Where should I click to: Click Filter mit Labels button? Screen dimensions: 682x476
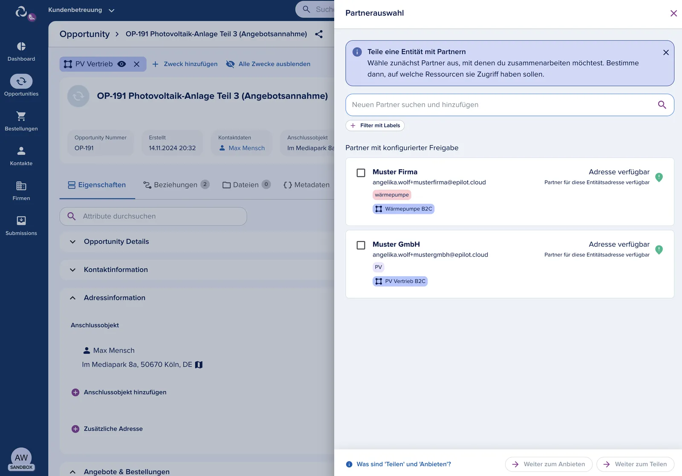pyautogui.click(x=375, y=125)
